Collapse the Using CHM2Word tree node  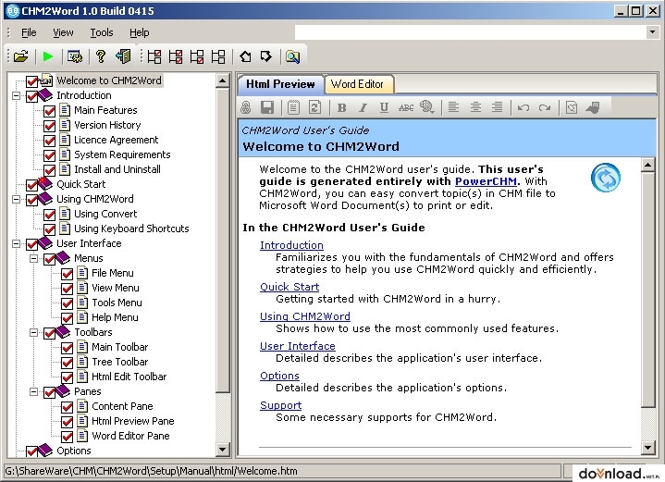click(16, 199)
